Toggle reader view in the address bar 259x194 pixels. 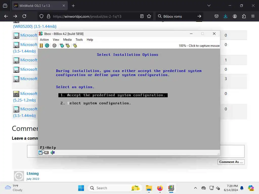click(142, 16)
